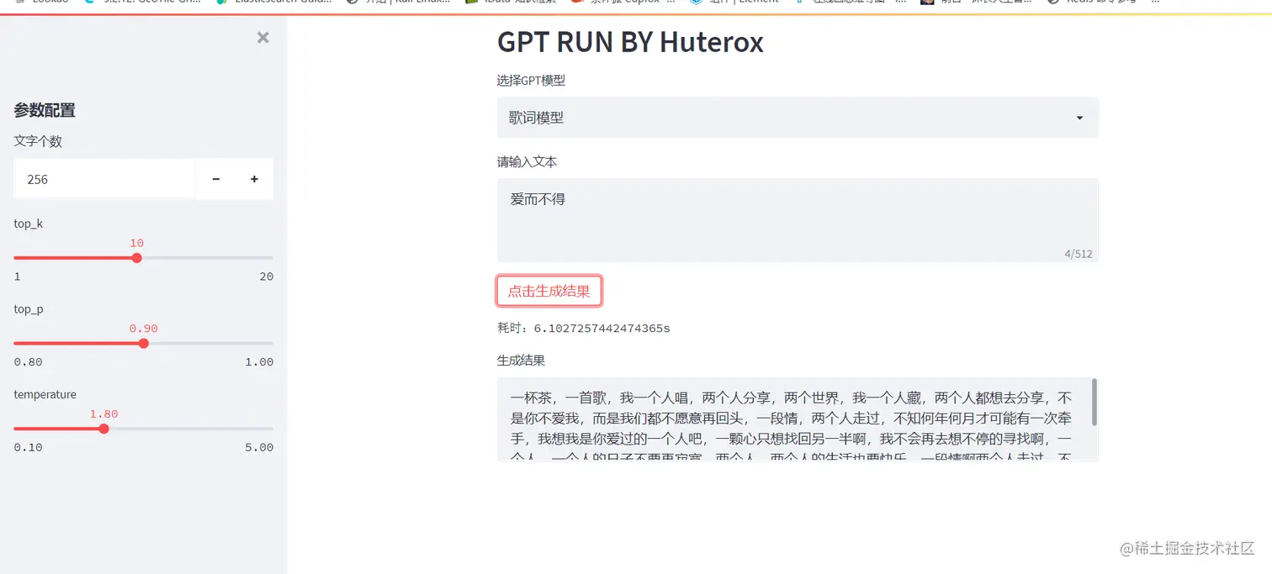Click the temperature label
Viewport: 1272px width, 574px height.
click(x=45, y=394)
